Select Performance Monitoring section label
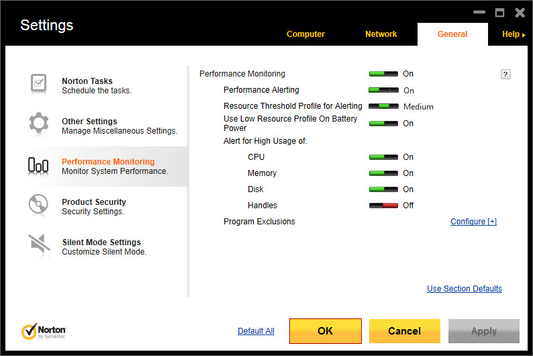This screenshot has width=533, height=356. [108, 161]
